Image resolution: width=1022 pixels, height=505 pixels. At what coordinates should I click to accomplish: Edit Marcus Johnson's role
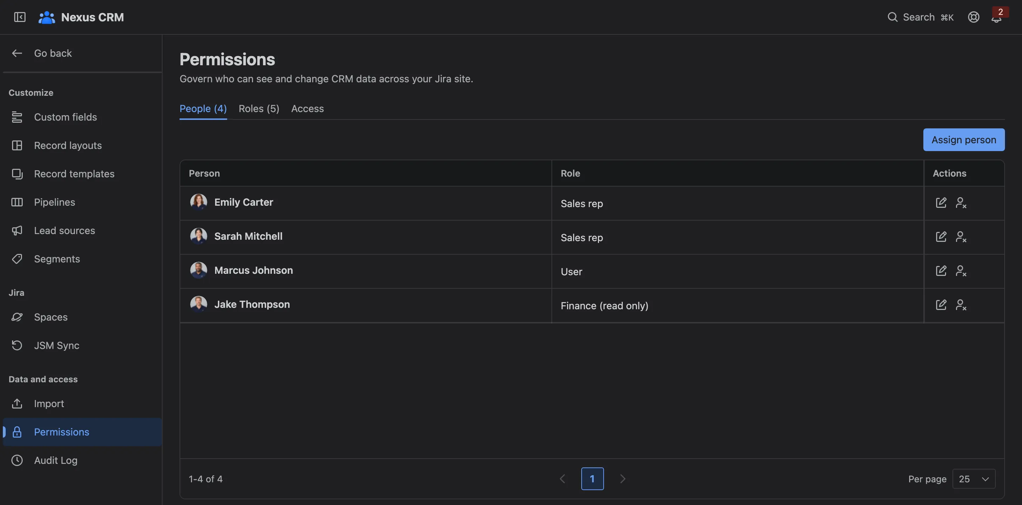(941, 271)
